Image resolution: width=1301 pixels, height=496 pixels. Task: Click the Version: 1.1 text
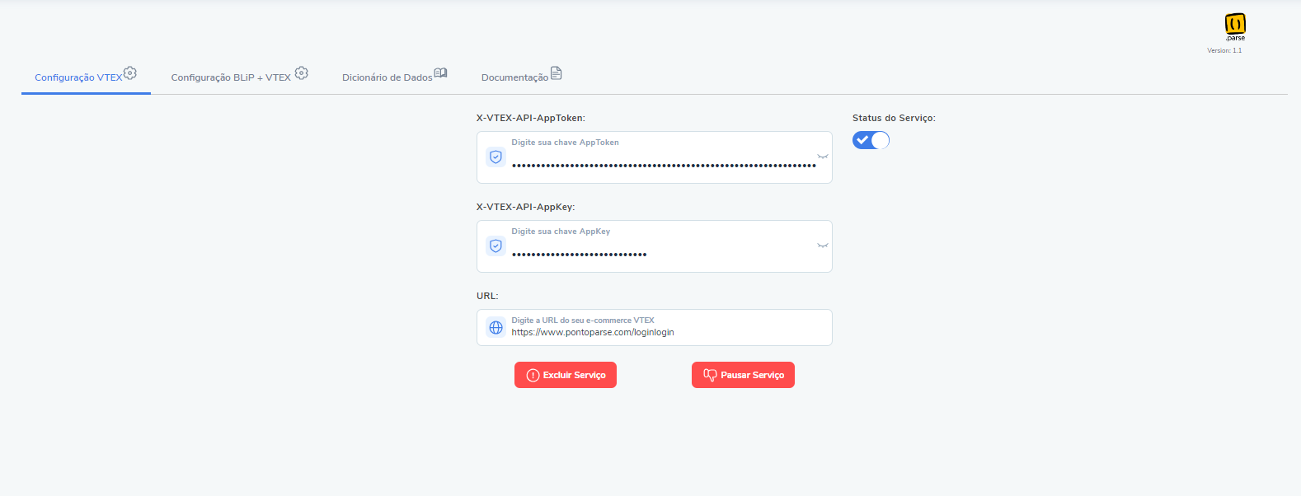pos(1224,50)
